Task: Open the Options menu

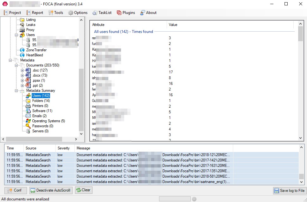Action: (78, 13)
